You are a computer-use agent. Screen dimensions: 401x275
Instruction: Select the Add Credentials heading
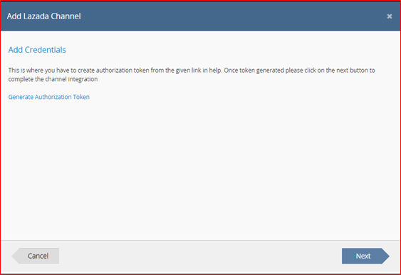coord(37,50)
